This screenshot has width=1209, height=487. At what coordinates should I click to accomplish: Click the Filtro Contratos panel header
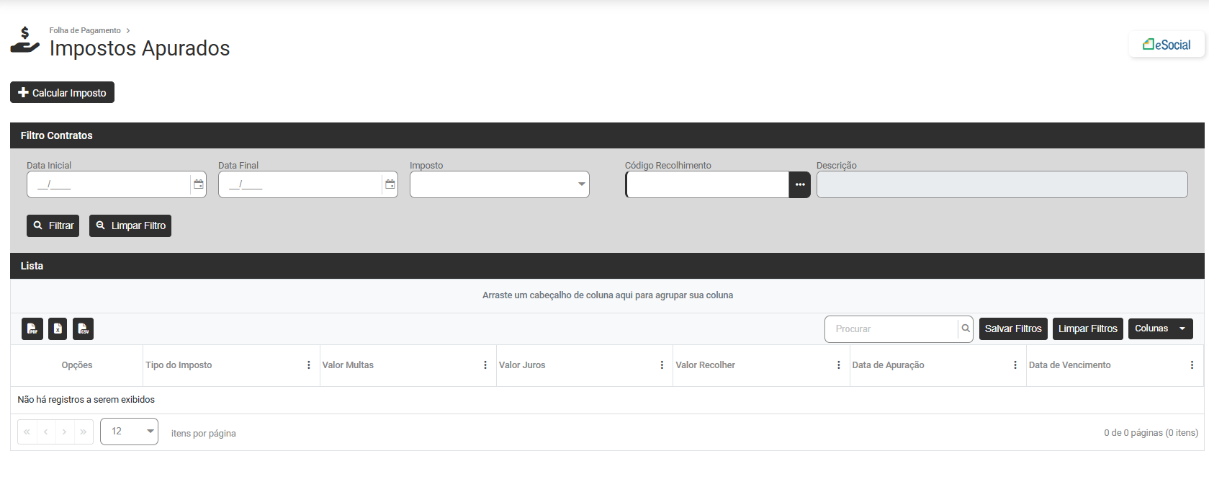click(607, 135)
